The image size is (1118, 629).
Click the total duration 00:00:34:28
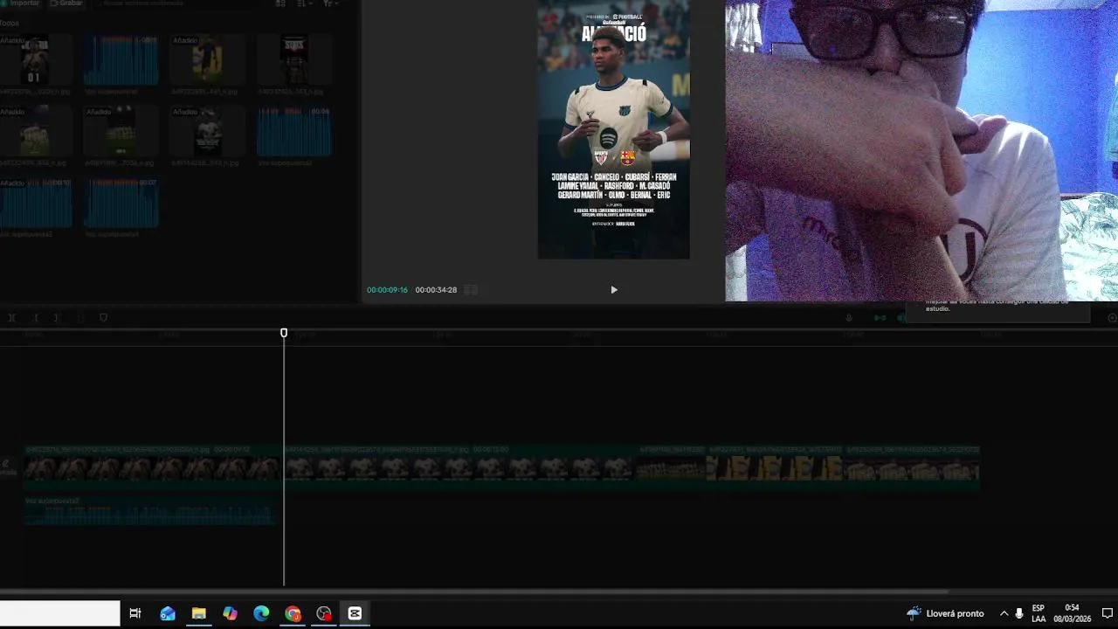tap(436, 290)
